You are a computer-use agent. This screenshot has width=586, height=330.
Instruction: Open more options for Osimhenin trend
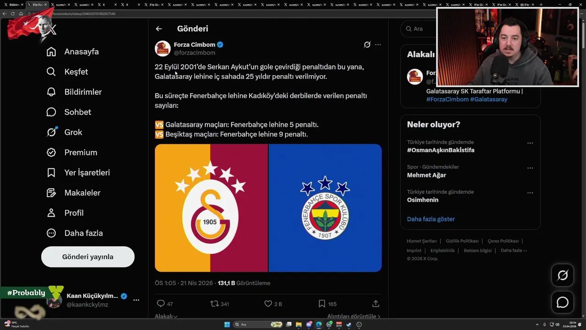(x=530, y=192)
